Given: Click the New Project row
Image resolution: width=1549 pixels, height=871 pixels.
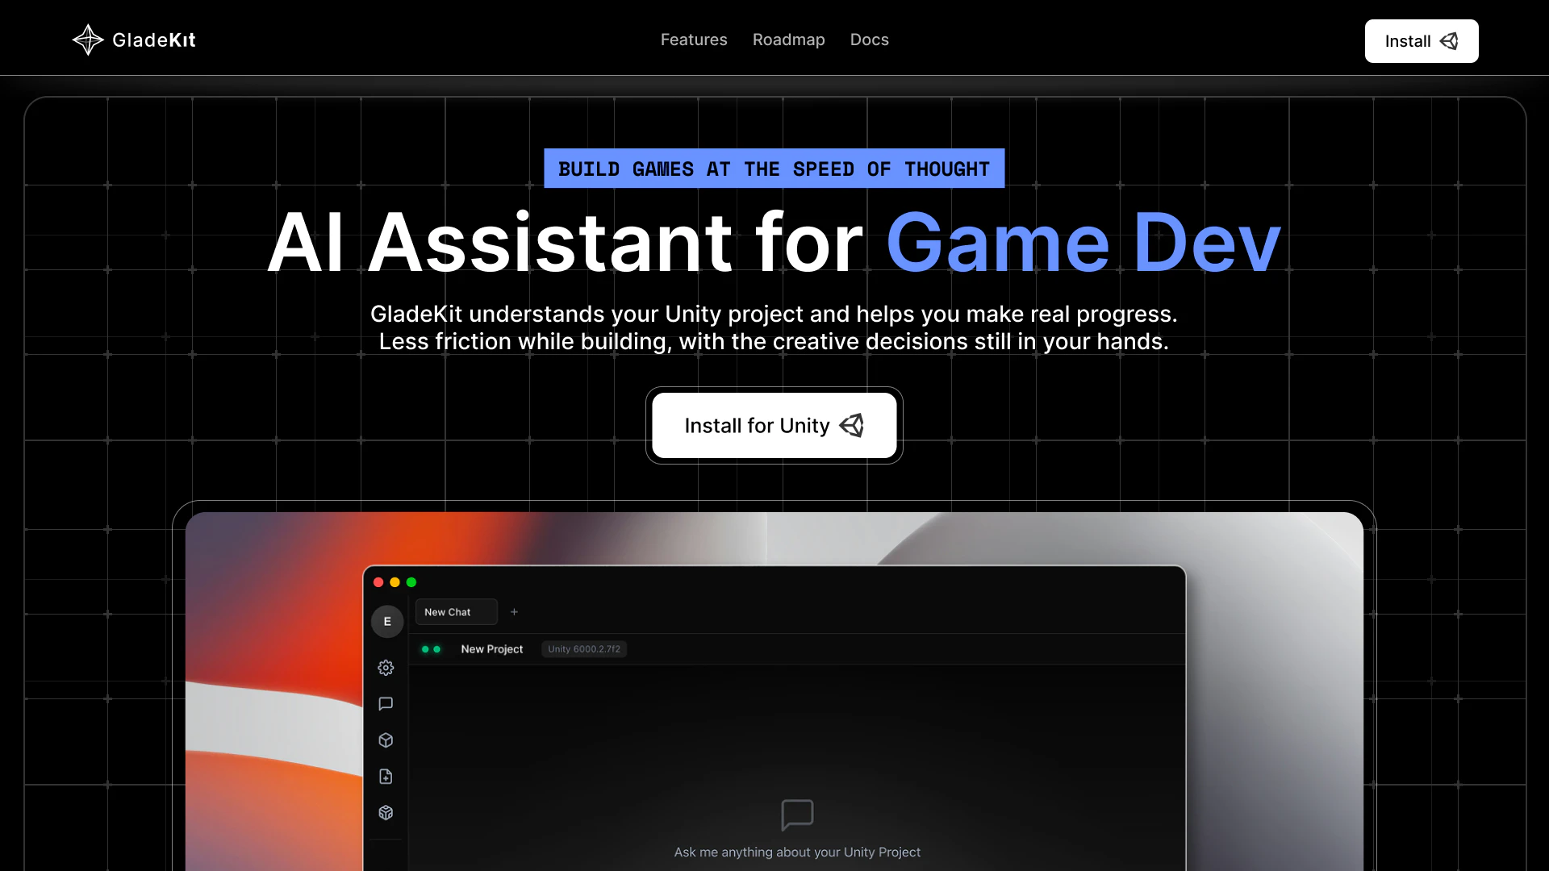Looking at the screenshot, I should click(x=491, y=648).
